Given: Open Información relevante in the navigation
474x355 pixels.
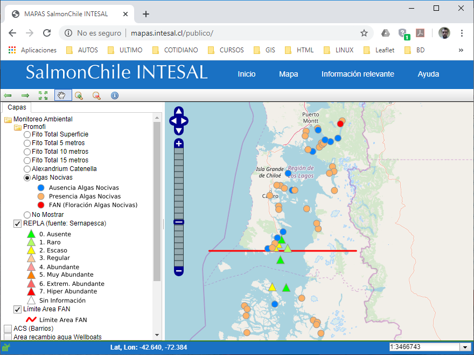Looking at the screenshot, I should [x=358, y=74].
